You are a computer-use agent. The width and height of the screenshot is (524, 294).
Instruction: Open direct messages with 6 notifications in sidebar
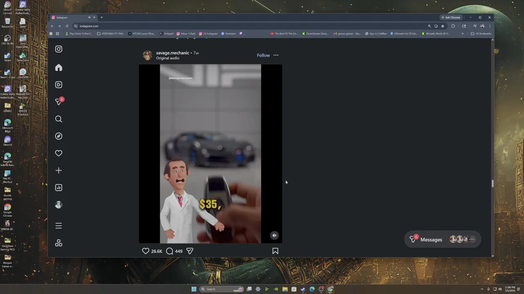59,101
